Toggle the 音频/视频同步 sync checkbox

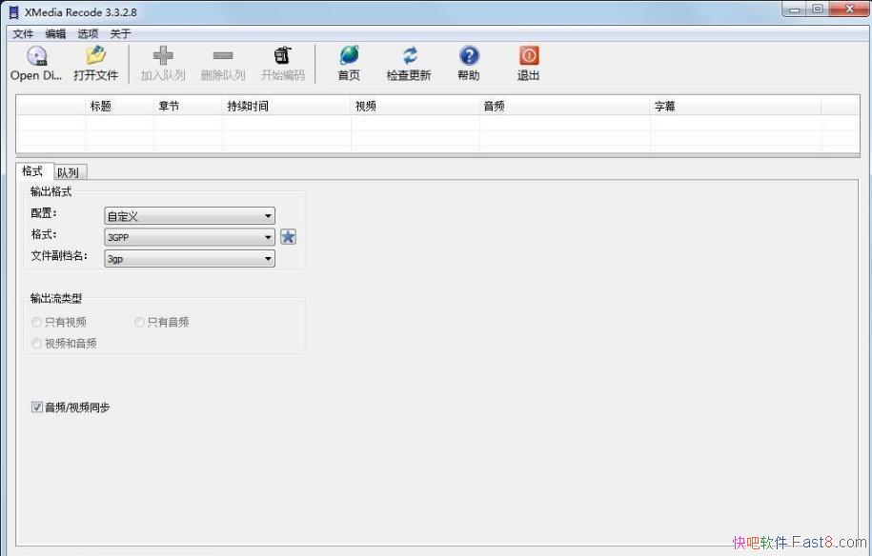tap(36, 407)
